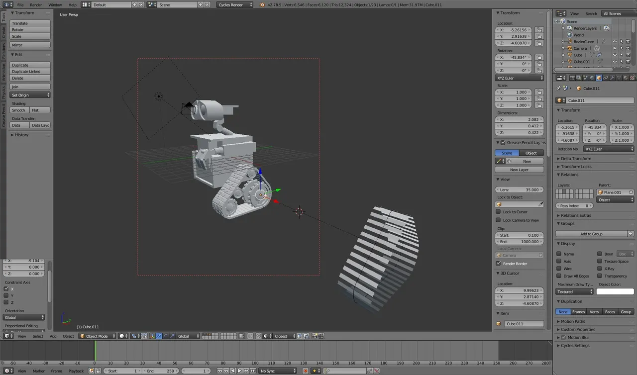Click the snap magnet icon in viewport header
The width and height of the screenshot is (637, 375).
(258, 336)
